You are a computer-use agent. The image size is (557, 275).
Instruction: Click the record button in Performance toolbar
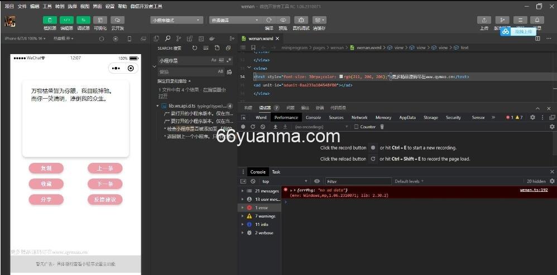tap(243, 127)
